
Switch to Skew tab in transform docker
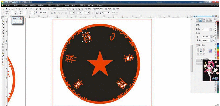pos(211,20)
